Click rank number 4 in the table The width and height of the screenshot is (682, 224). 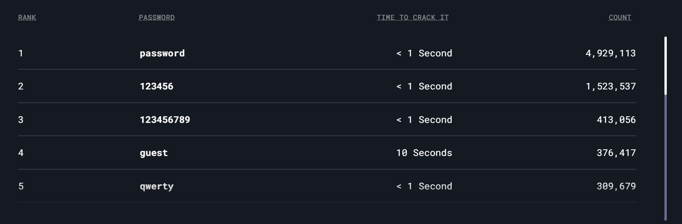(x=21, y=153)
